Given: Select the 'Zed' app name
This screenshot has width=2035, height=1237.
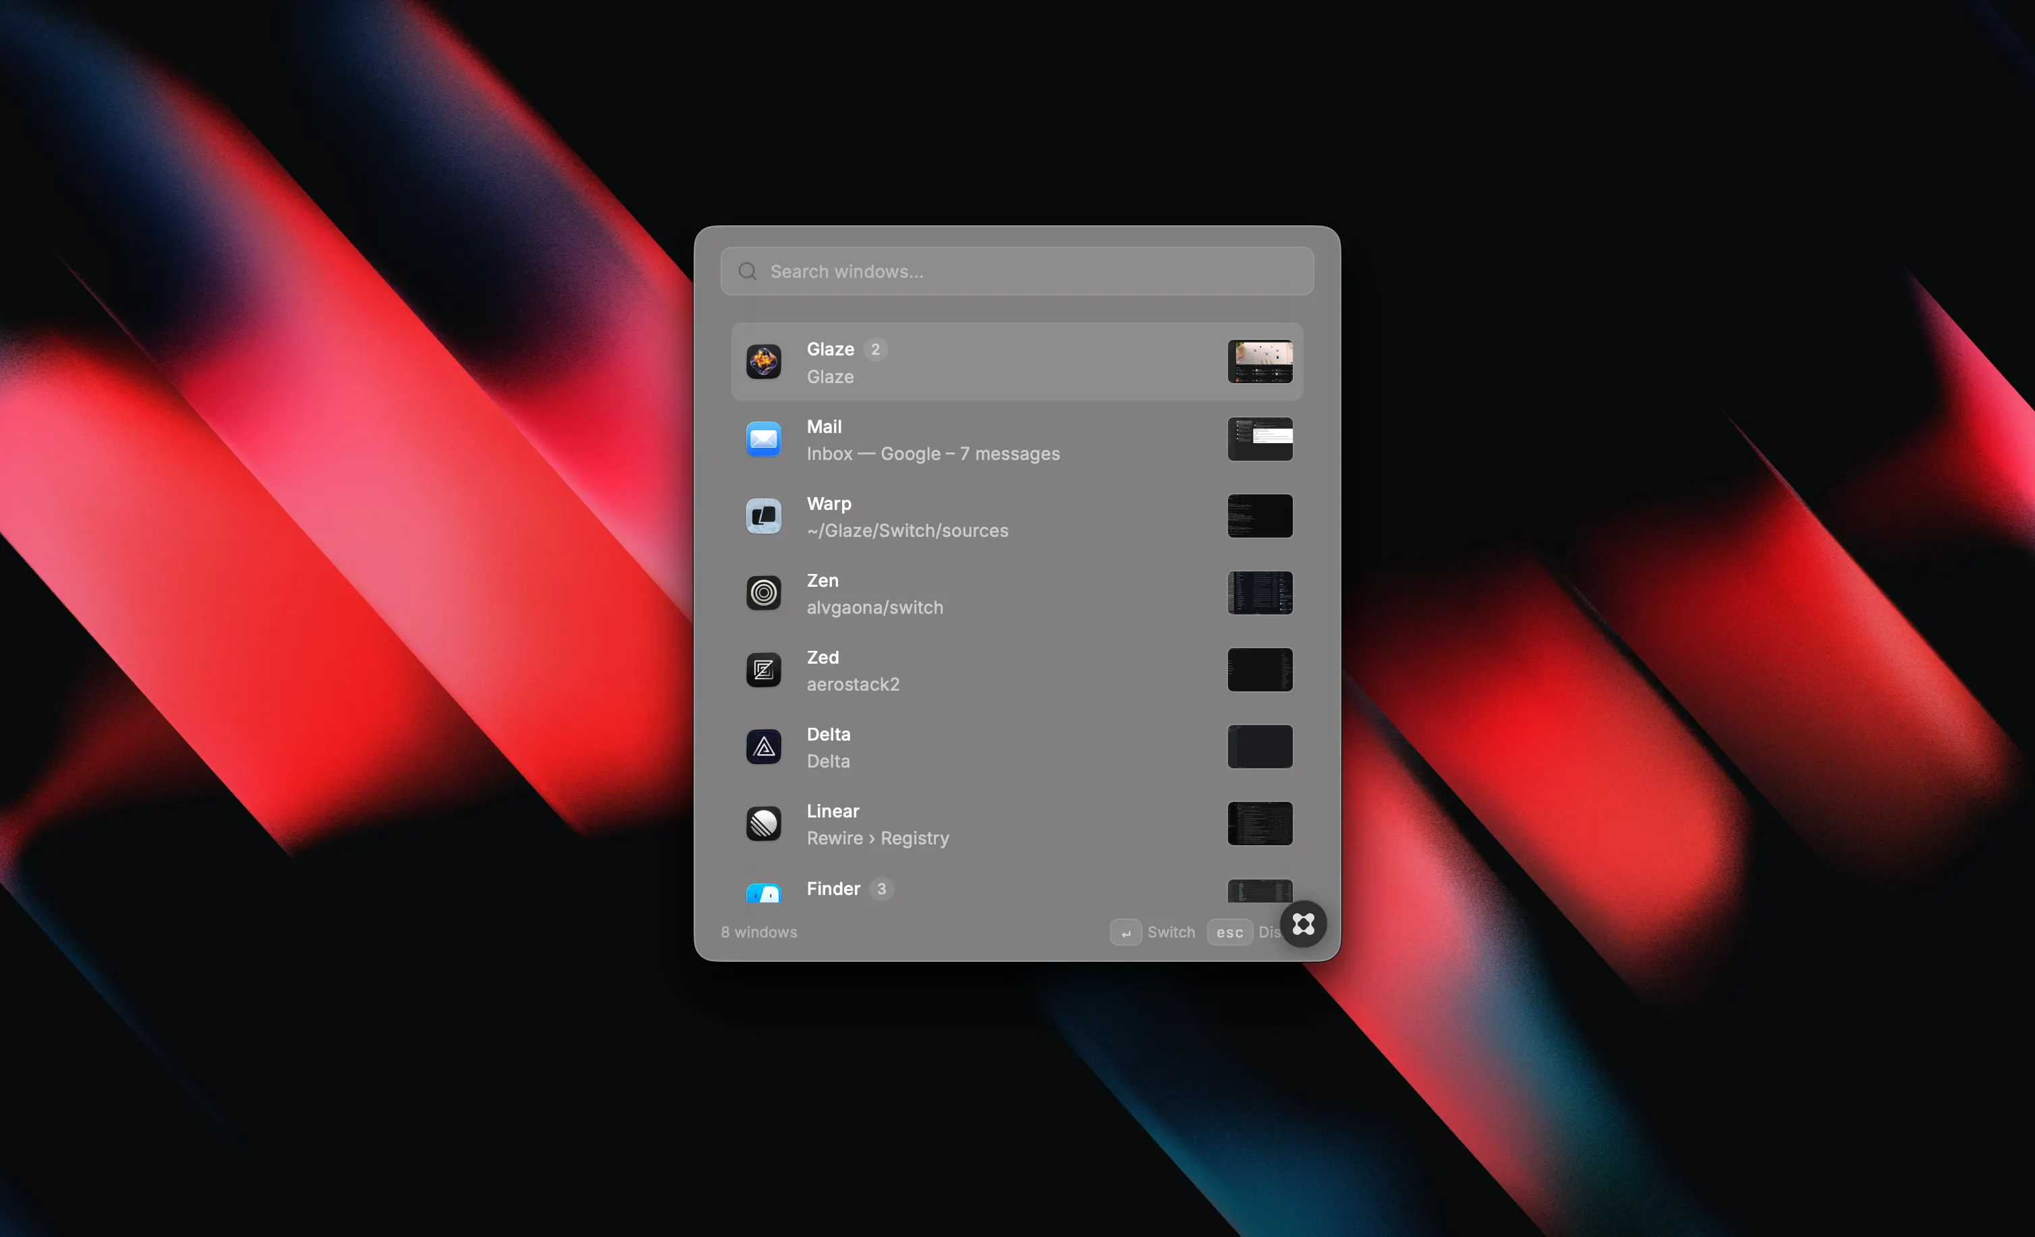Looking at the screenshot, I should pyautogui.click(x=822, y=658).
